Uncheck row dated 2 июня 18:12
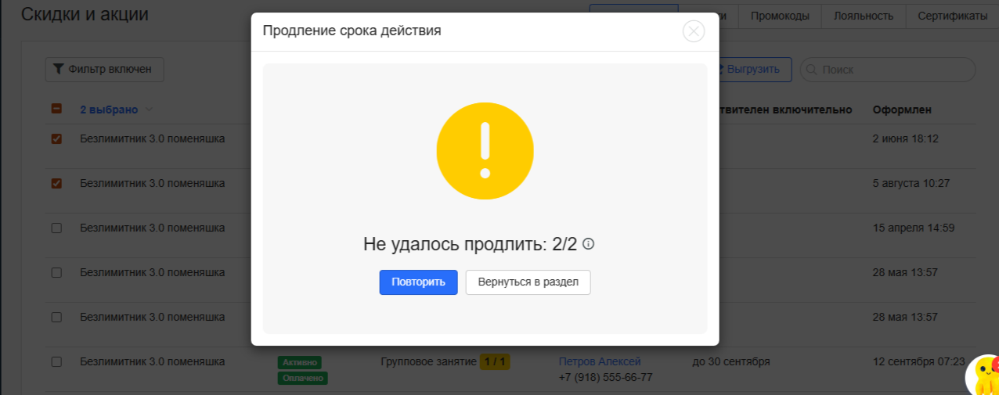This screenshot has height=395, width=999. coord(56,139)
